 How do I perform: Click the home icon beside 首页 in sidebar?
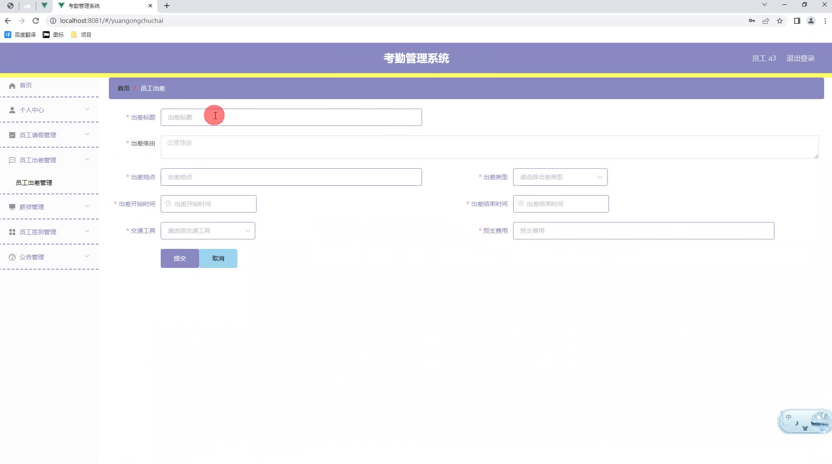click(12, 85)
